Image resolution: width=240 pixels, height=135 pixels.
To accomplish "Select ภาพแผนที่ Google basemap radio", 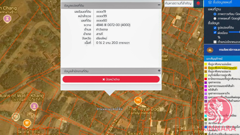I will click(x=215, y=19).
